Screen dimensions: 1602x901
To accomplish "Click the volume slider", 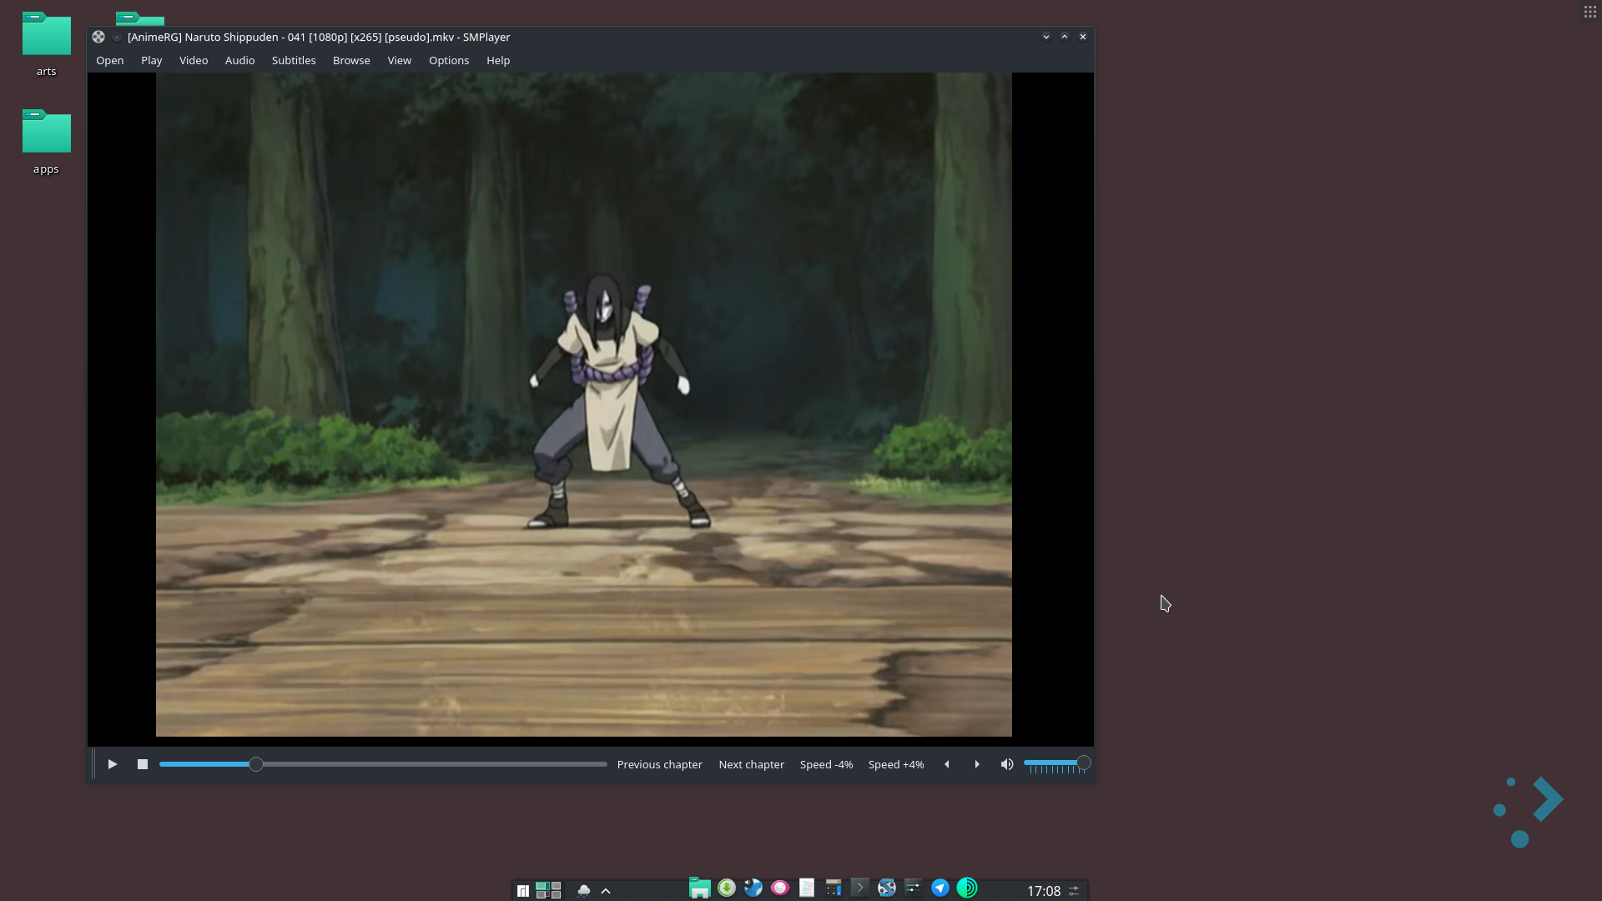I will coord(1056,763).
